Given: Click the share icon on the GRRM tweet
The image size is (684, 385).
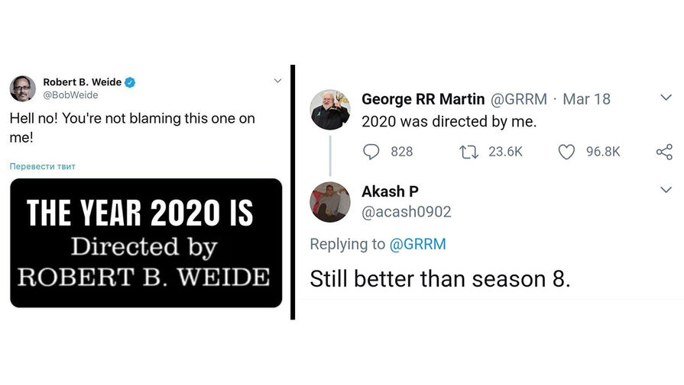Looking at the screenshot, I should click(664, 152).
